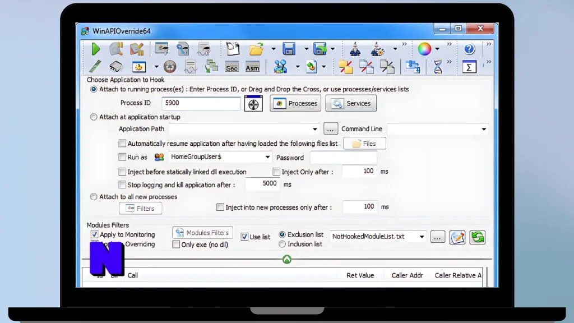
Task: Open dropdown arrow beside wizard gear icon
Action: click(395, 49)
